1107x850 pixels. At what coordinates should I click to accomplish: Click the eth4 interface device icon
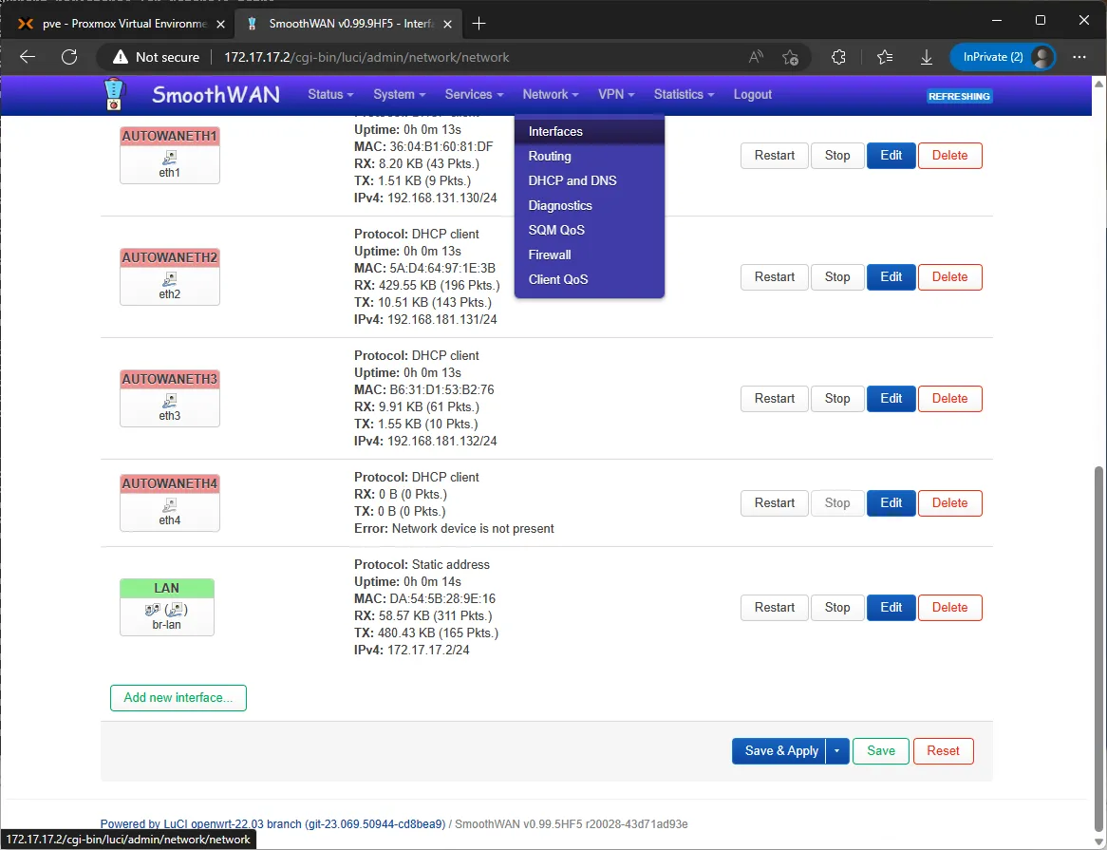[x=169, y=504]
